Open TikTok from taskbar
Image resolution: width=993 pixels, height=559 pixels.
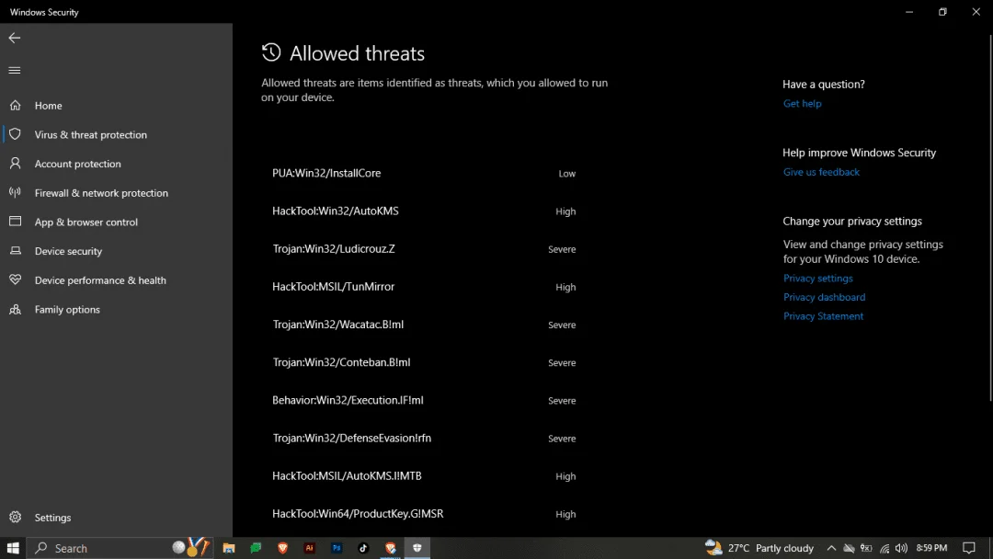click(x=363, y=548)
